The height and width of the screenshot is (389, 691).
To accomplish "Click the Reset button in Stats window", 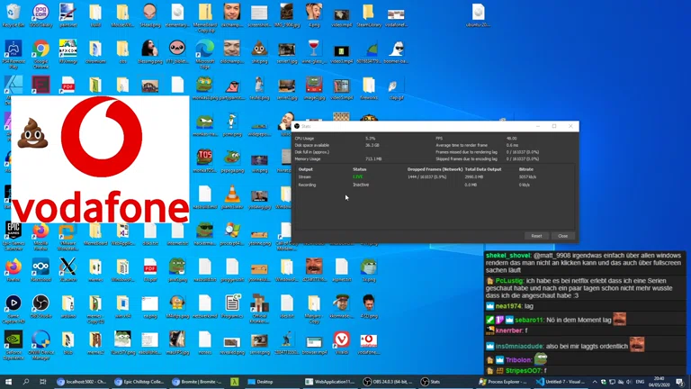I will tap(536, 236).
